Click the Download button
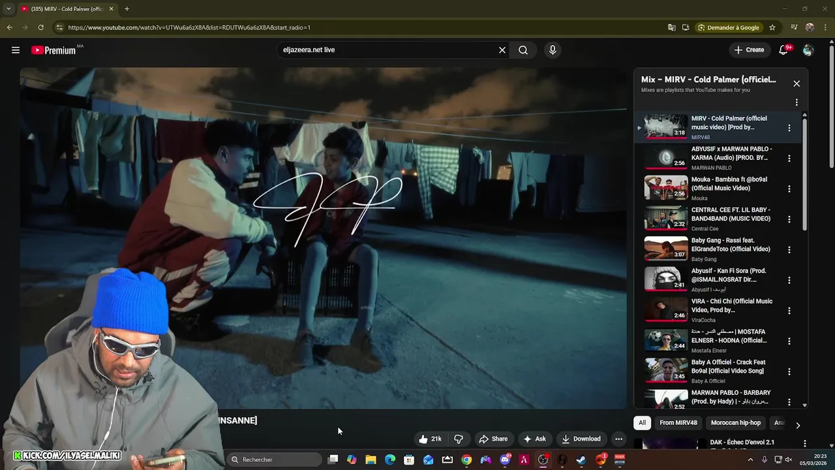This screenshot has height=470, width=835. click(581, 439)
